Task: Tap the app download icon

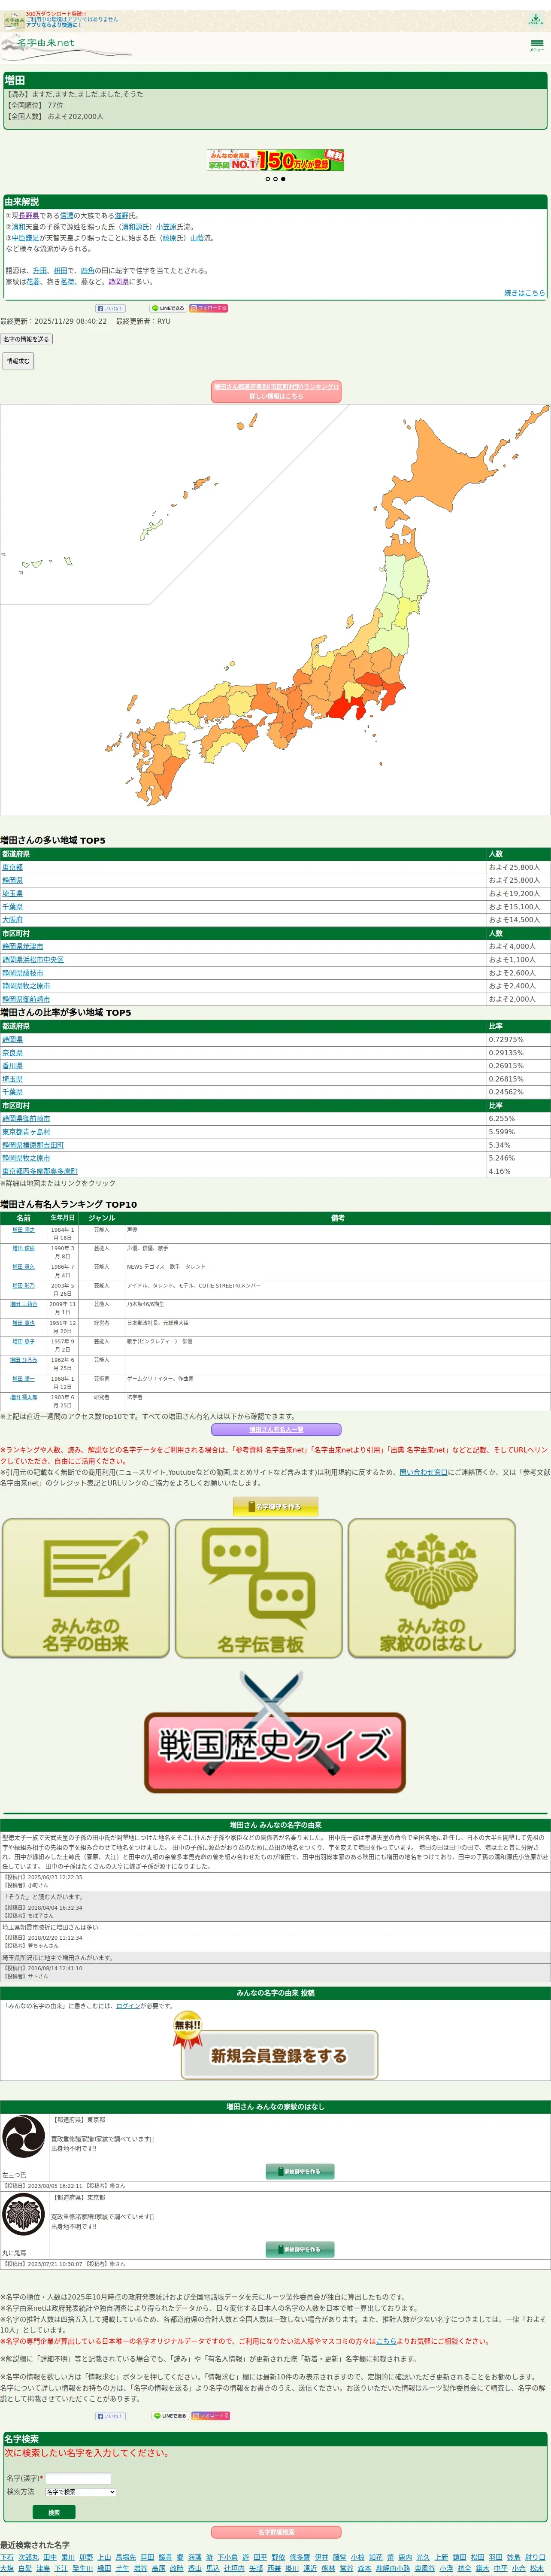Action: (x=535, y=19)
